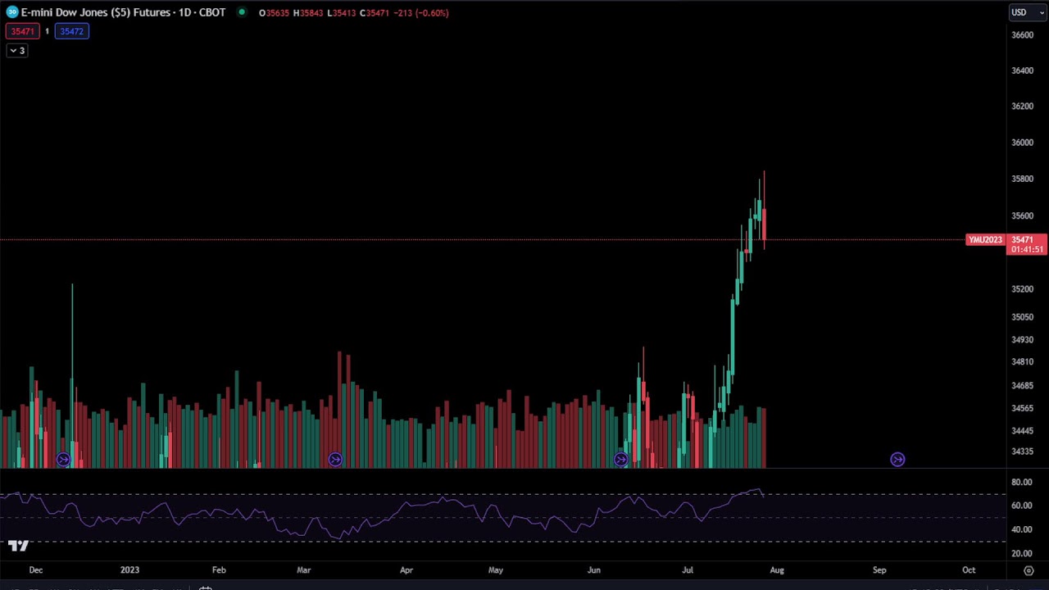This screenshot has height=590, width=1049.
Task: Click the 34445 price scale label
Action: pyautogui.click(x=1022, y=431)
